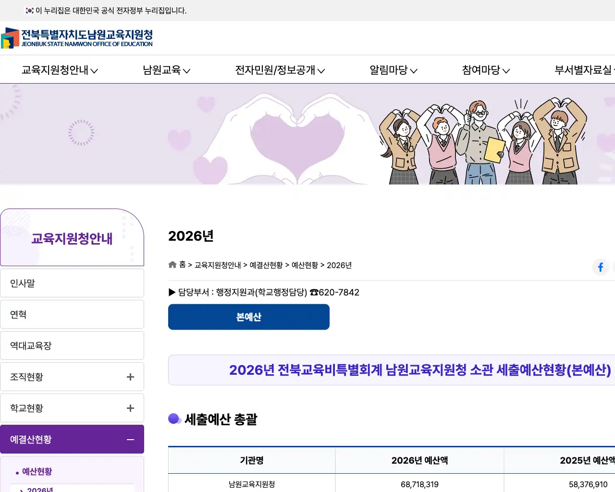The height and width of the screenshot is (492, 615).
Task: Expand 조직현황 with the plus icon
Action: [x=130, y=377]
